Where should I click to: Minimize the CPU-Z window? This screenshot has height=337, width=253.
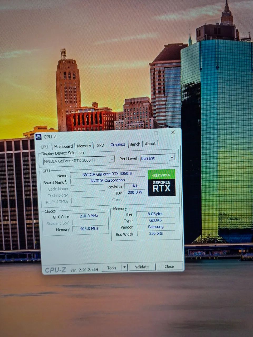tap(139, 134)
